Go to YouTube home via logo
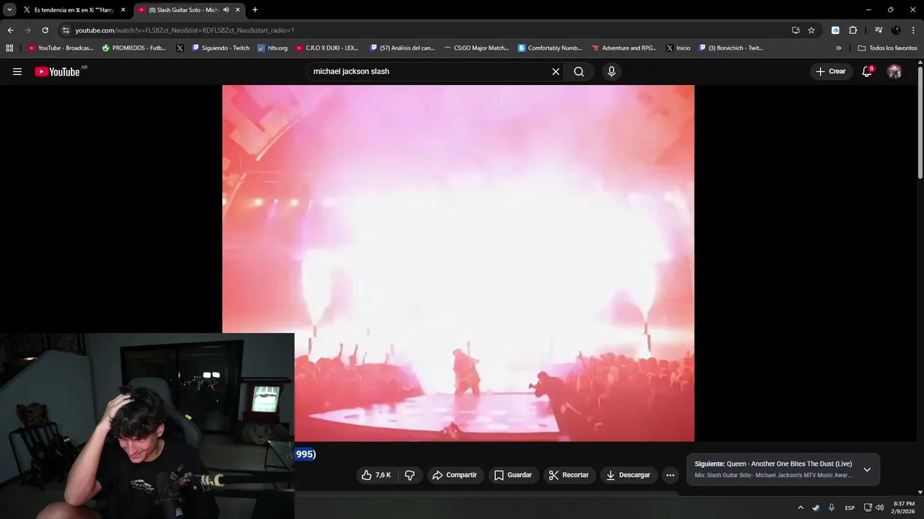The image size is (924, 519). 57,71
